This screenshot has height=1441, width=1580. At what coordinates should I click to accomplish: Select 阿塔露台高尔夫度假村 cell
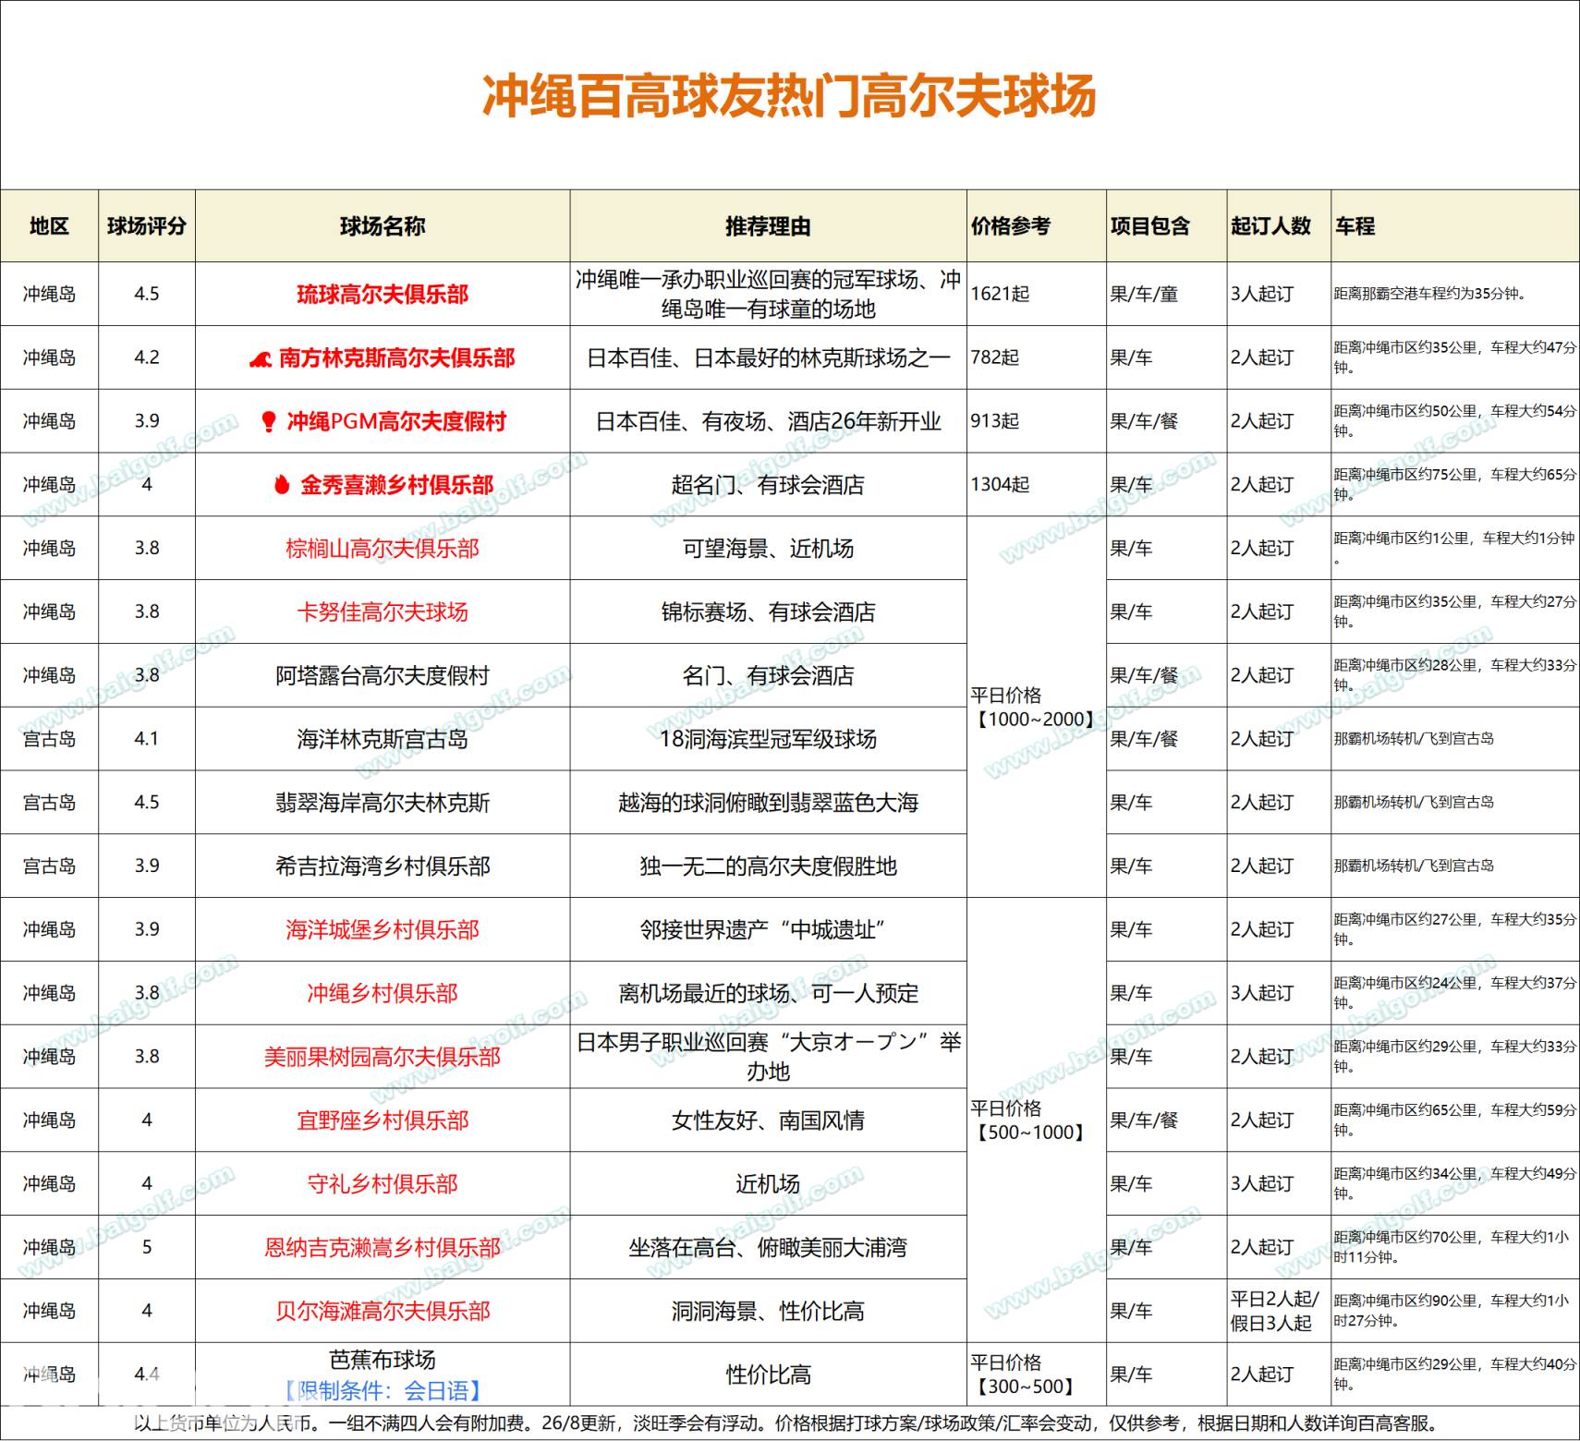[383, 676]
